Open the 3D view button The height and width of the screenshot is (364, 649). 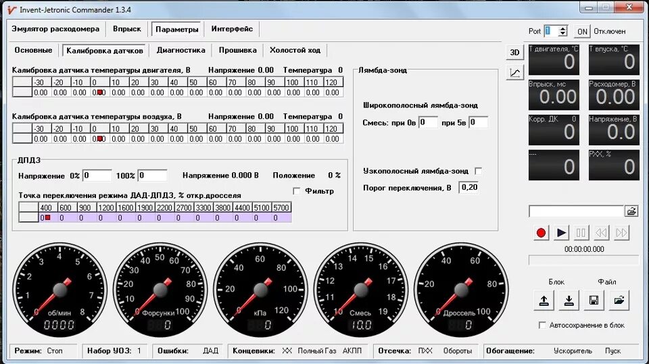514,53
